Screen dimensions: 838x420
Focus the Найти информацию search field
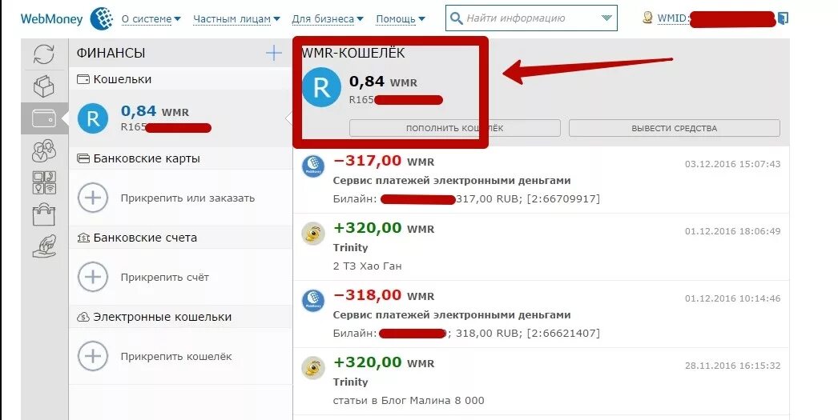(531, 18)
